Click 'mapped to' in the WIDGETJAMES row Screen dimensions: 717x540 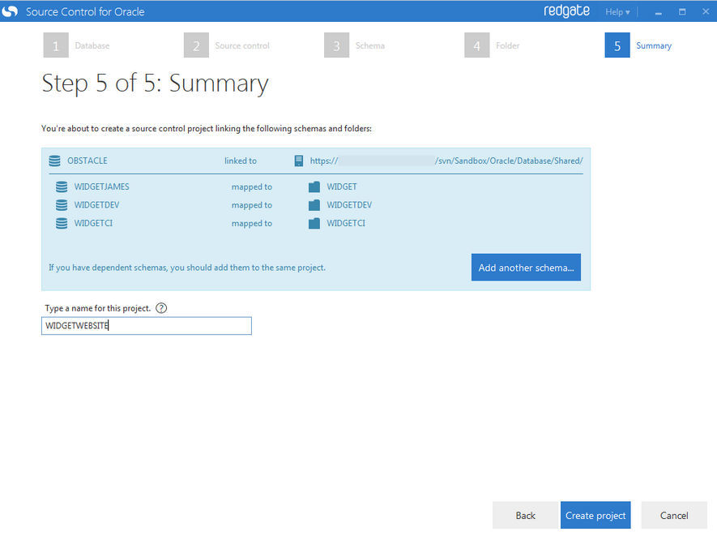tap(251, 186)
